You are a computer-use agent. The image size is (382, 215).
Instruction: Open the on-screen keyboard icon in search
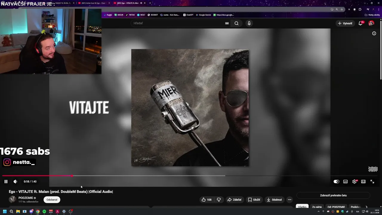point(227,23)
